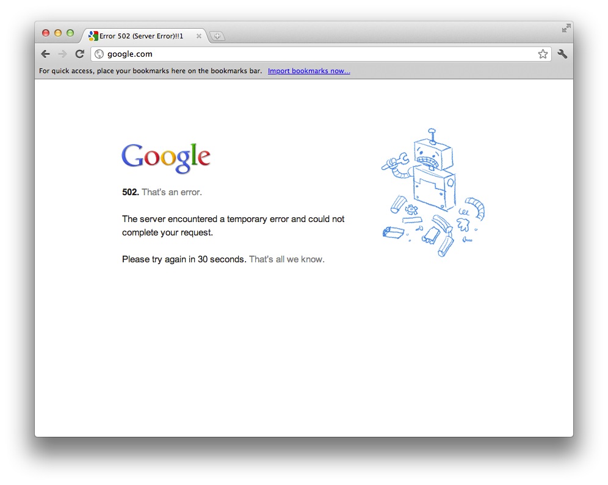608x485 pixels.
Task: Click the Google logo
Action: tap(166, 158)
